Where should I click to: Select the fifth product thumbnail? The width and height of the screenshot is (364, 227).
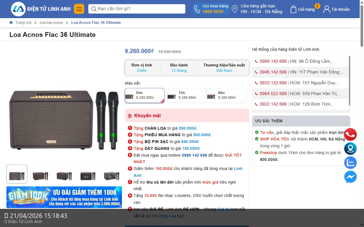(111, 174)
